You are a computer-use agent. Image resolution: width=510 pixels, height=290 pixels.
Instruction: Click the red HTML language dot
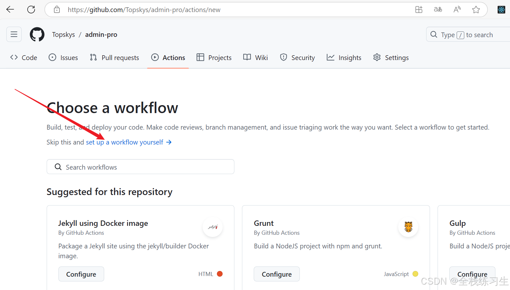pos(220,274)
